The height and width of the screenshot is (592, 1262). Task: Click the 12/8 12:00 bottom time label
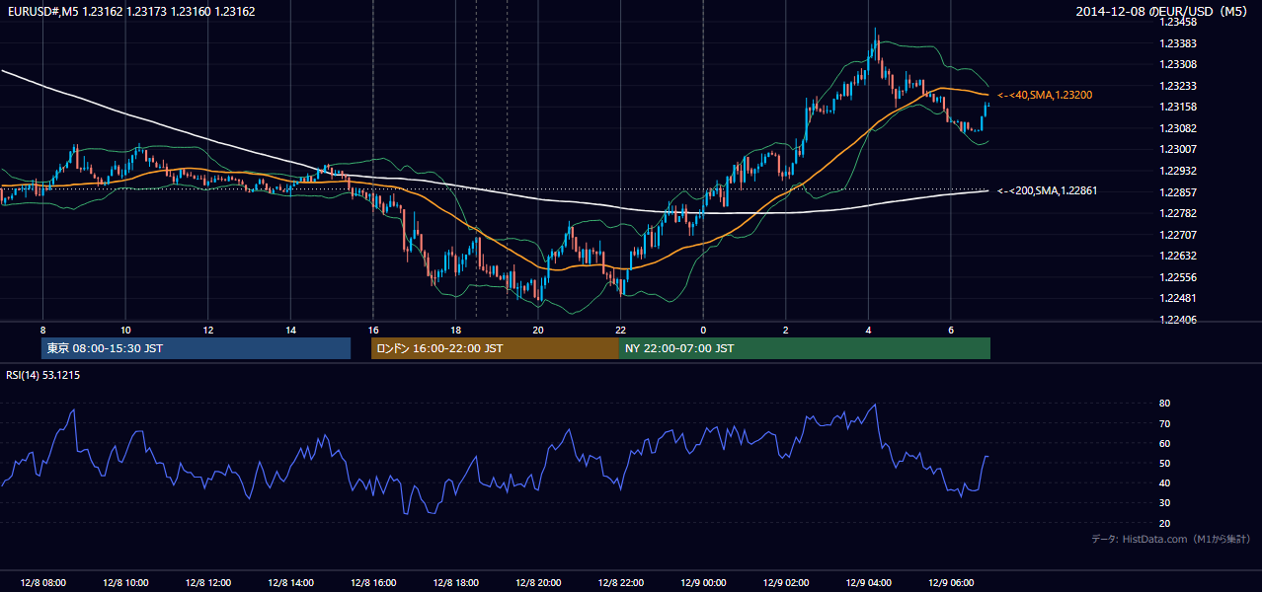[x=207, y=583]
